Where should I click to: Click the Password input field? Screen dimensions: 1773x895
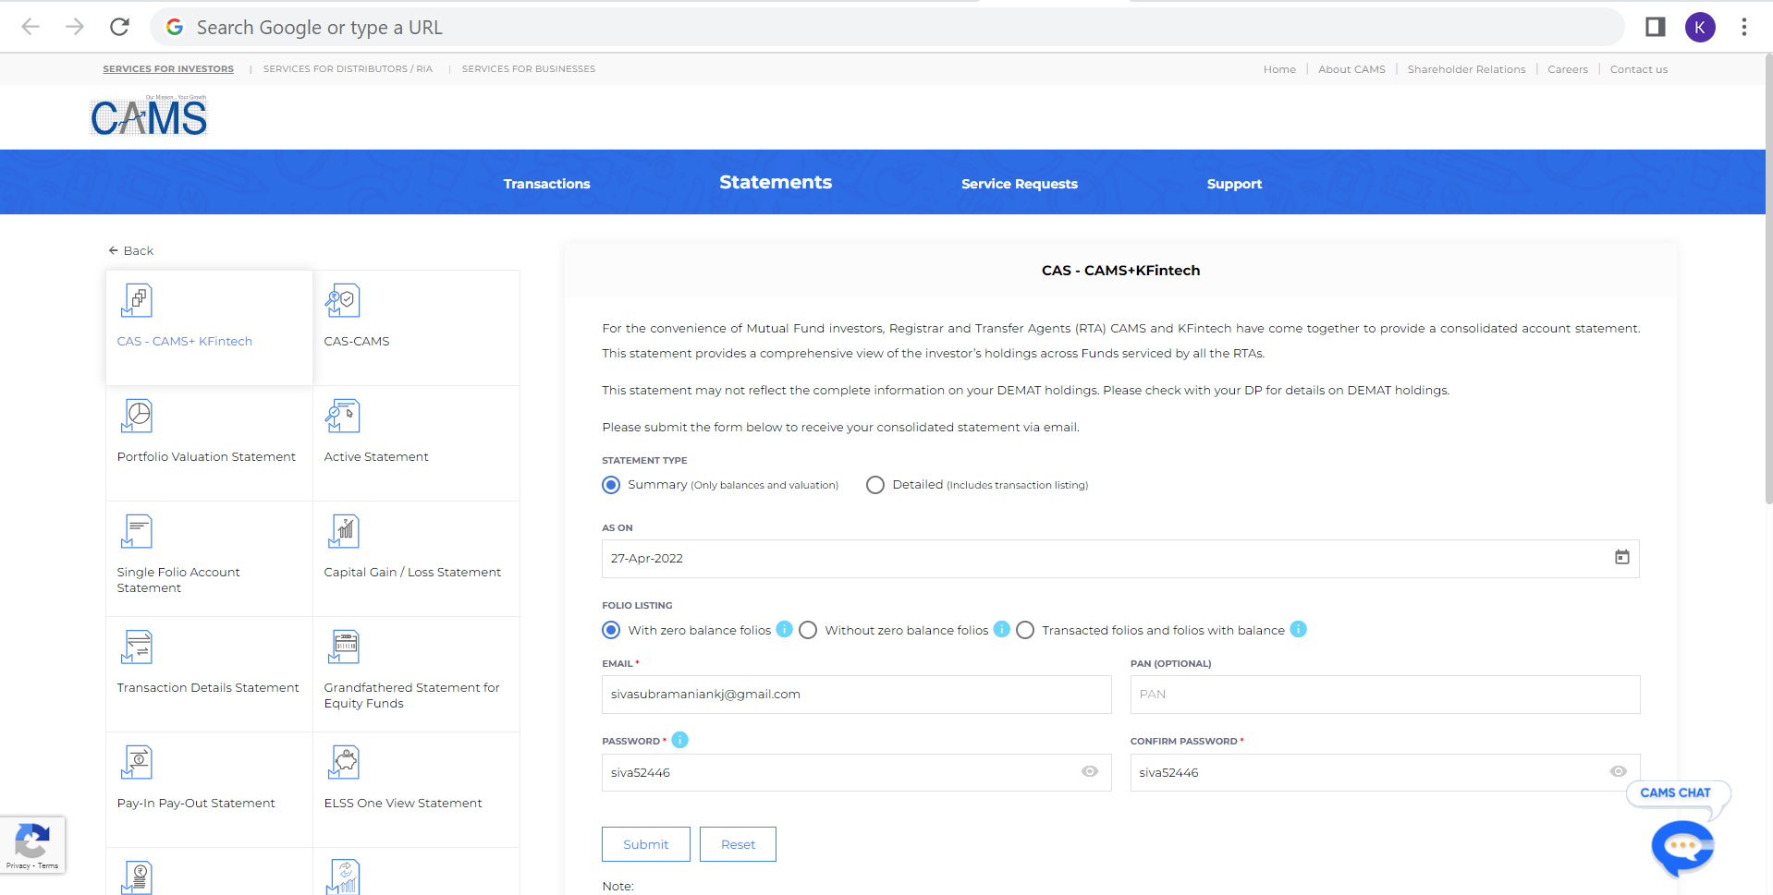(x=857, y=772)
